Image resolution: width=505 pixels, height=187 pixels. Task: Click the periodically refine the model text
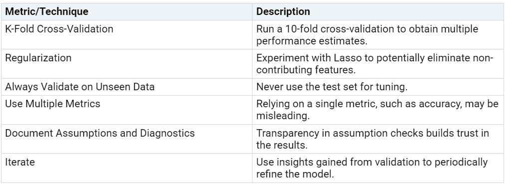coord(372,168)
